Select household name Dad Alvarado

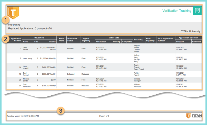27,85
